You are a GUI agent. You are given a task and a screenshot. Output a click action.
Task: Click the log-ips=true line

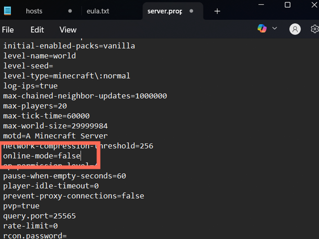point(30,86)
